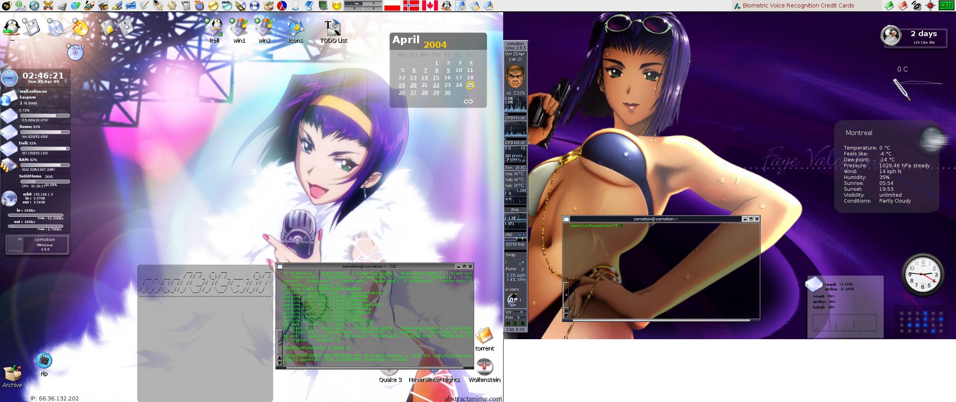The height and width of the screenshot is (402, 956).
Task: Launch Neverwinter Nights desktop shortcut
Action: pos(434,375)
